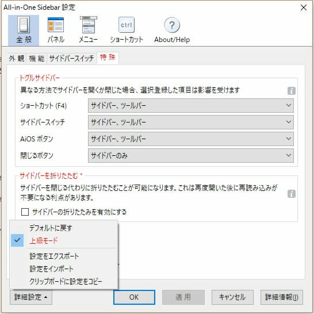314x314 pixels.
Task: Open the ショートカット (F4) dropdown
Action: point(191,106)
